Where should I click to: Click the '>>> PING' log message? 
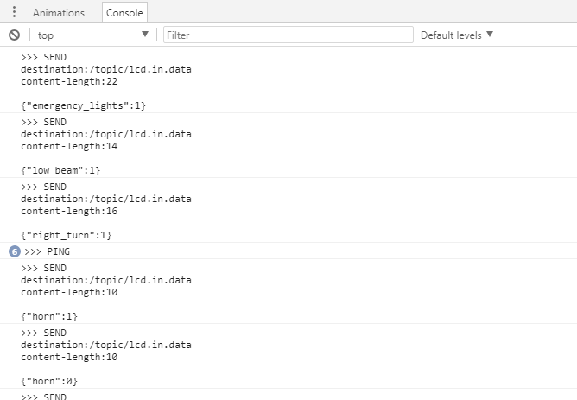[x=48, y=251]
